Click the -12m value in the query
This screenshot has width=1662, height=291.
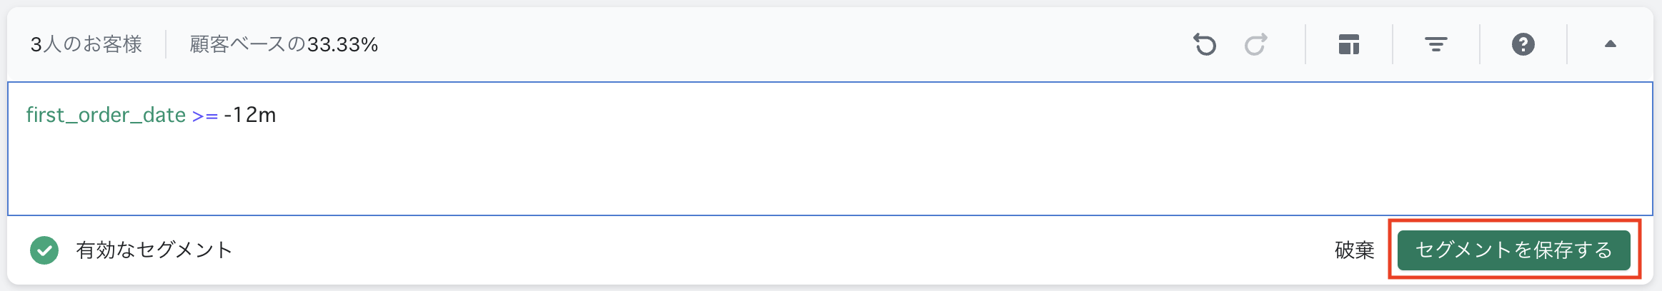coord(250,115)
